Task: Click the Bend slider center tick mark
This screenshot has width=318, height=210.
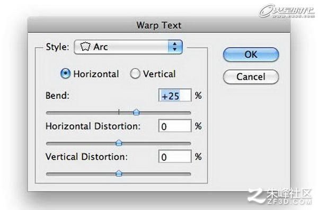Action: [x=119, y=112]
